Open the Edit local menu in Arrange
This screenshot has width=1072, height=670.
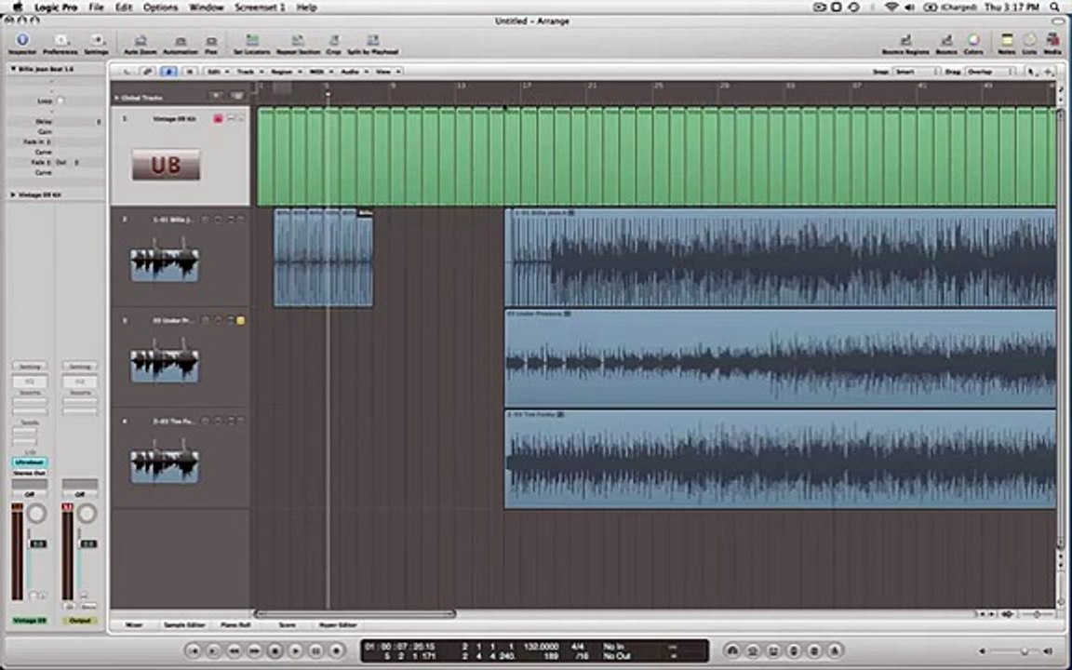pos(216,71)
